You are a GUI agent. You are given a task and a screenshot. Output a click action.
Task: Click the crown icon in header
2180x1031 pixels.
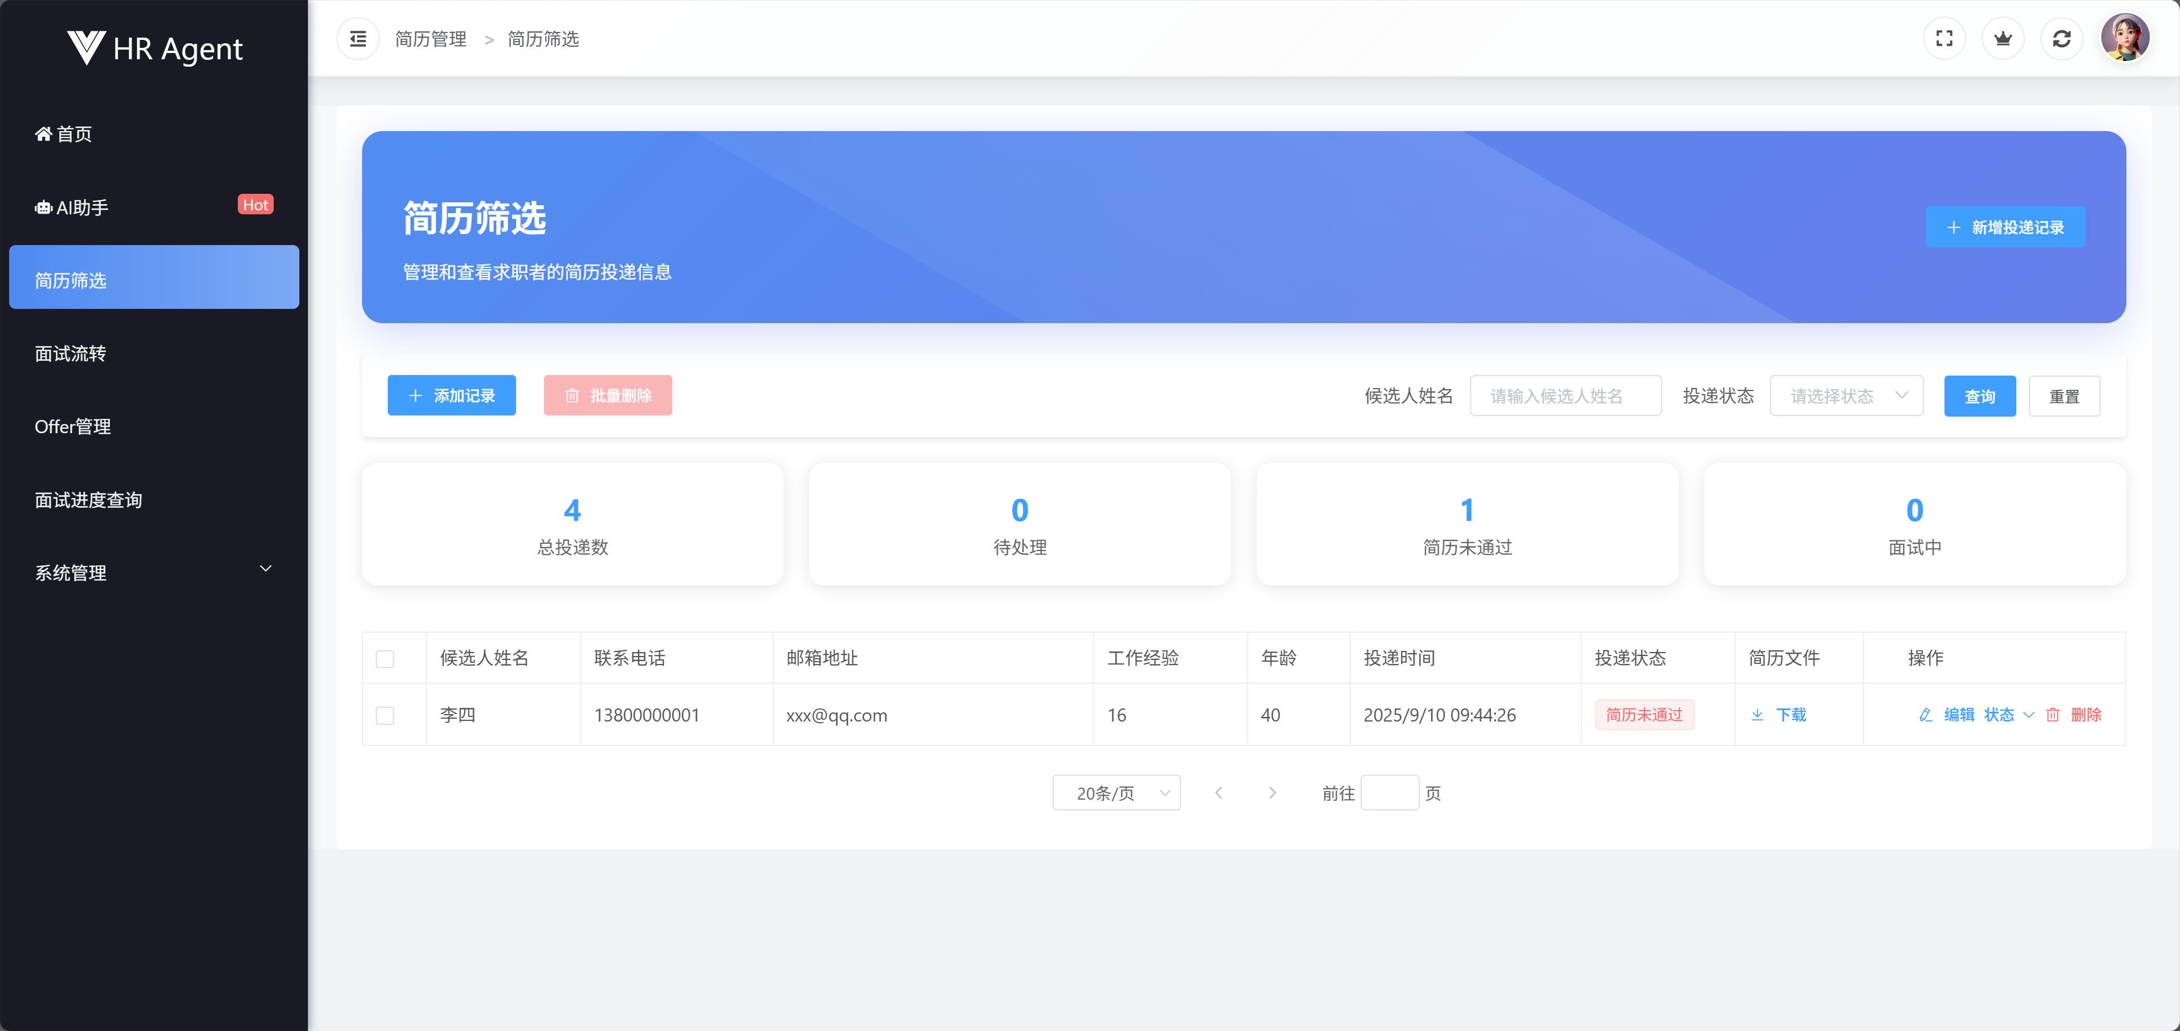click(2002, 39)
